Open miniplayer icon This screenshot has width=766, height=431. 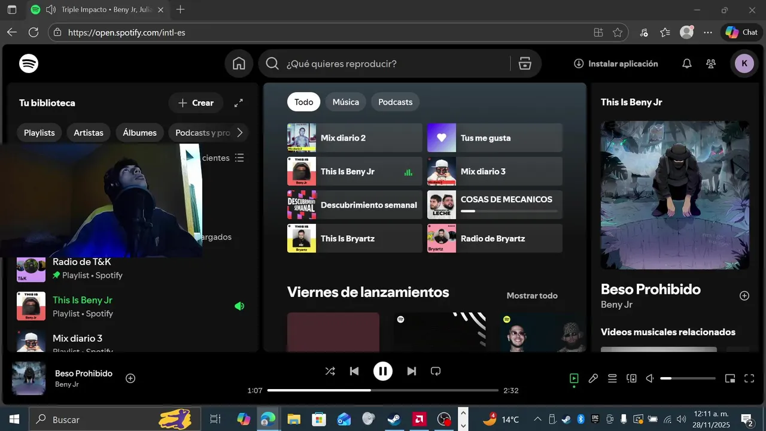point(730,378)
